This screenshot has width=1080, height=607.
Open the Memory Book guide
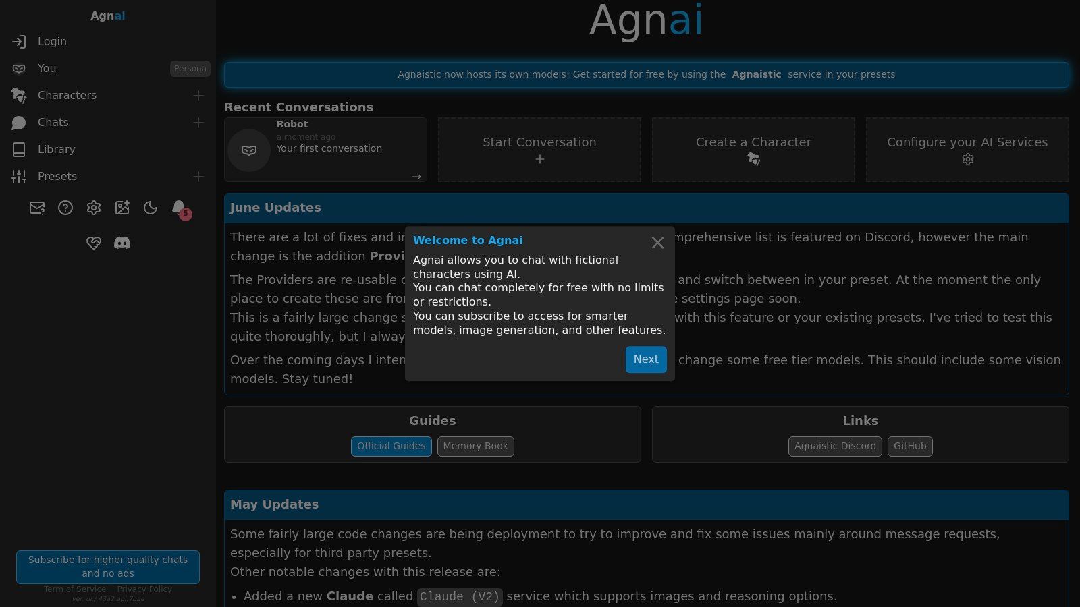click(x=475, y=446)
